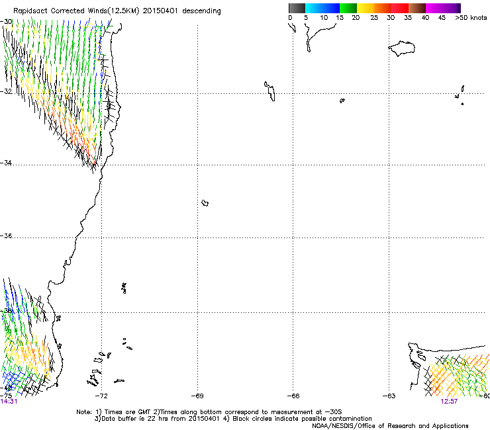Click the '3)Data buffer is 22 hrs' note line
This screenshot has height=430, width=490.
tap(233, 419)
